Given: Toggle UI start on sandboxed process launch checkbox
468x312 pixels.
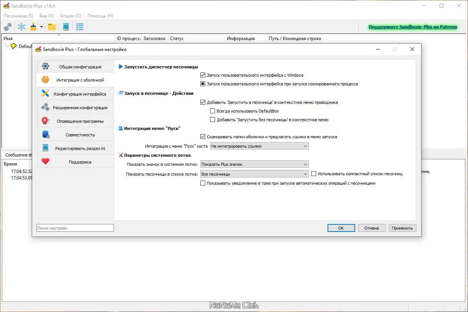Looking at the screenshot, I should tap(203, 84).
